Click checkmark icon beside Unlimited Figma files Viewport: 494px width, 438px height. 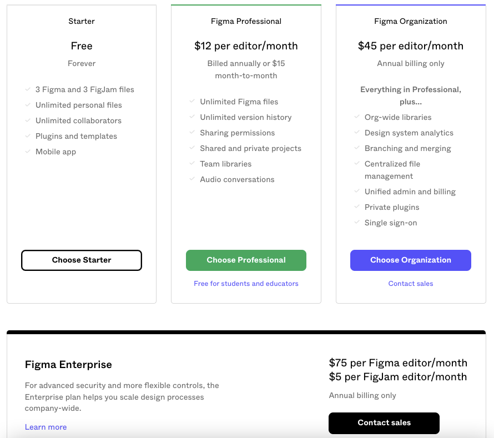pos(192,101)
